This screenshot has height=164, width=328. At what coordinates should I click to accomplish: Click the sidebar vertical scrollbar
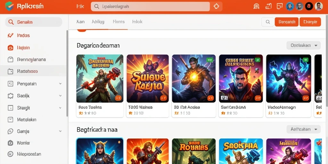click(x=67, y=73)
